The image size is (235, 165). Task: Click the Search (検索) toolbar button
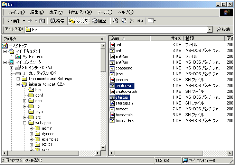57,21
